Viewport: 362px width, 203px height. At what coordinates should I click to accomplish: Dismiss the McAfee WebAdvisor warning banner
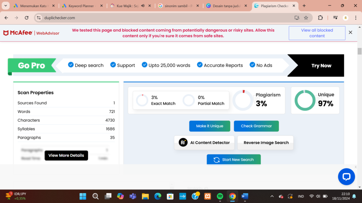(350, 32)
